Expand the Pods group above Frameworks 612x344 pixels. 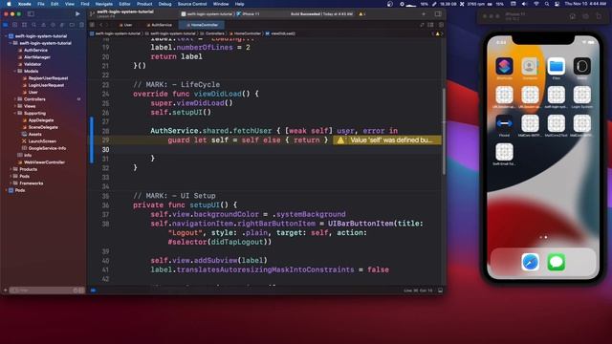click(x=11, y=176)
